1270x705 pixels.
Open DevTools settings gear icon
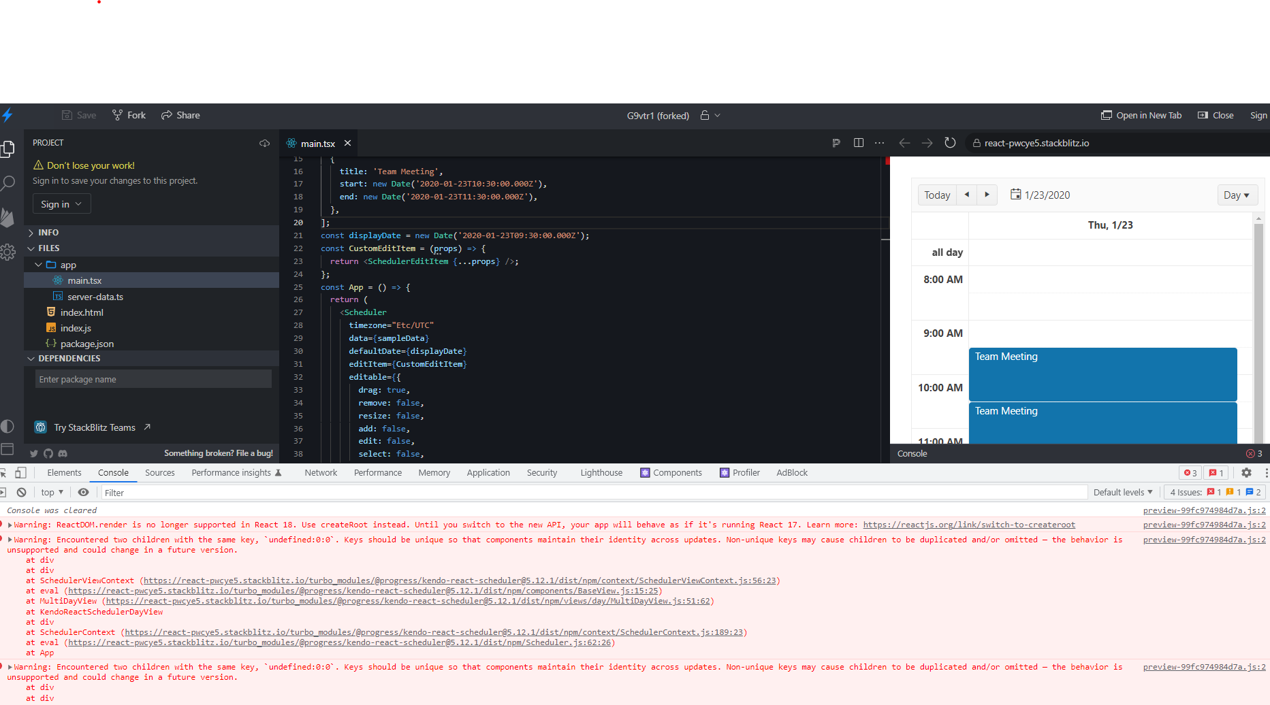1246,472
